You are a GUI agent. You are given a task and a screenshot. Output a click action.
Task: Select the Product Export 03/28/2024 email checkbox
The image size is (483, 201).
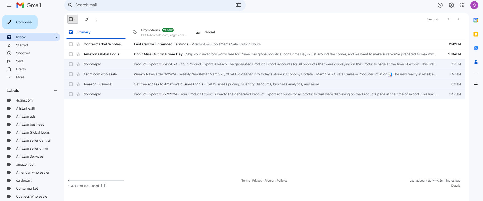[x=71, y=64]
